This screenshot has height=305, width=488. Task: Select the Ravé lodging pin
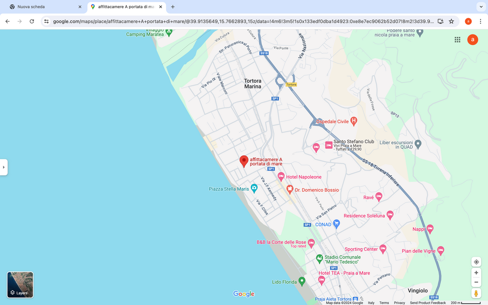(x=378, y=197)
